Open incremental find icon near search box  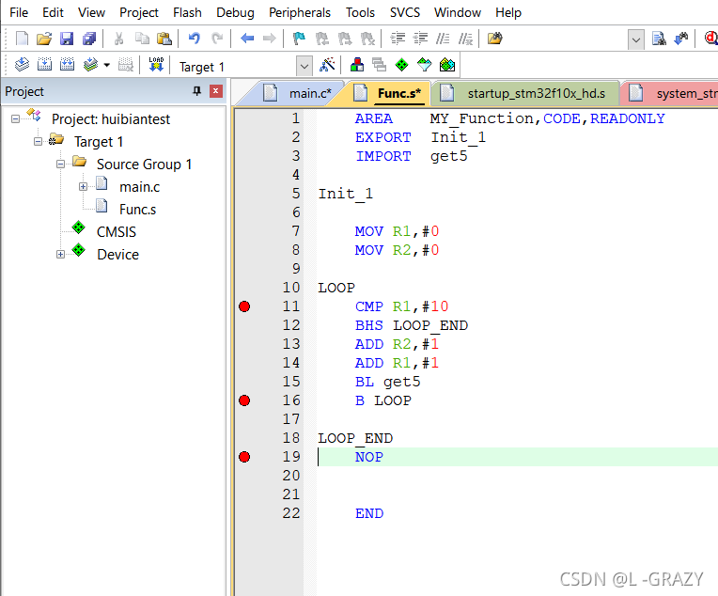(681, 39)
